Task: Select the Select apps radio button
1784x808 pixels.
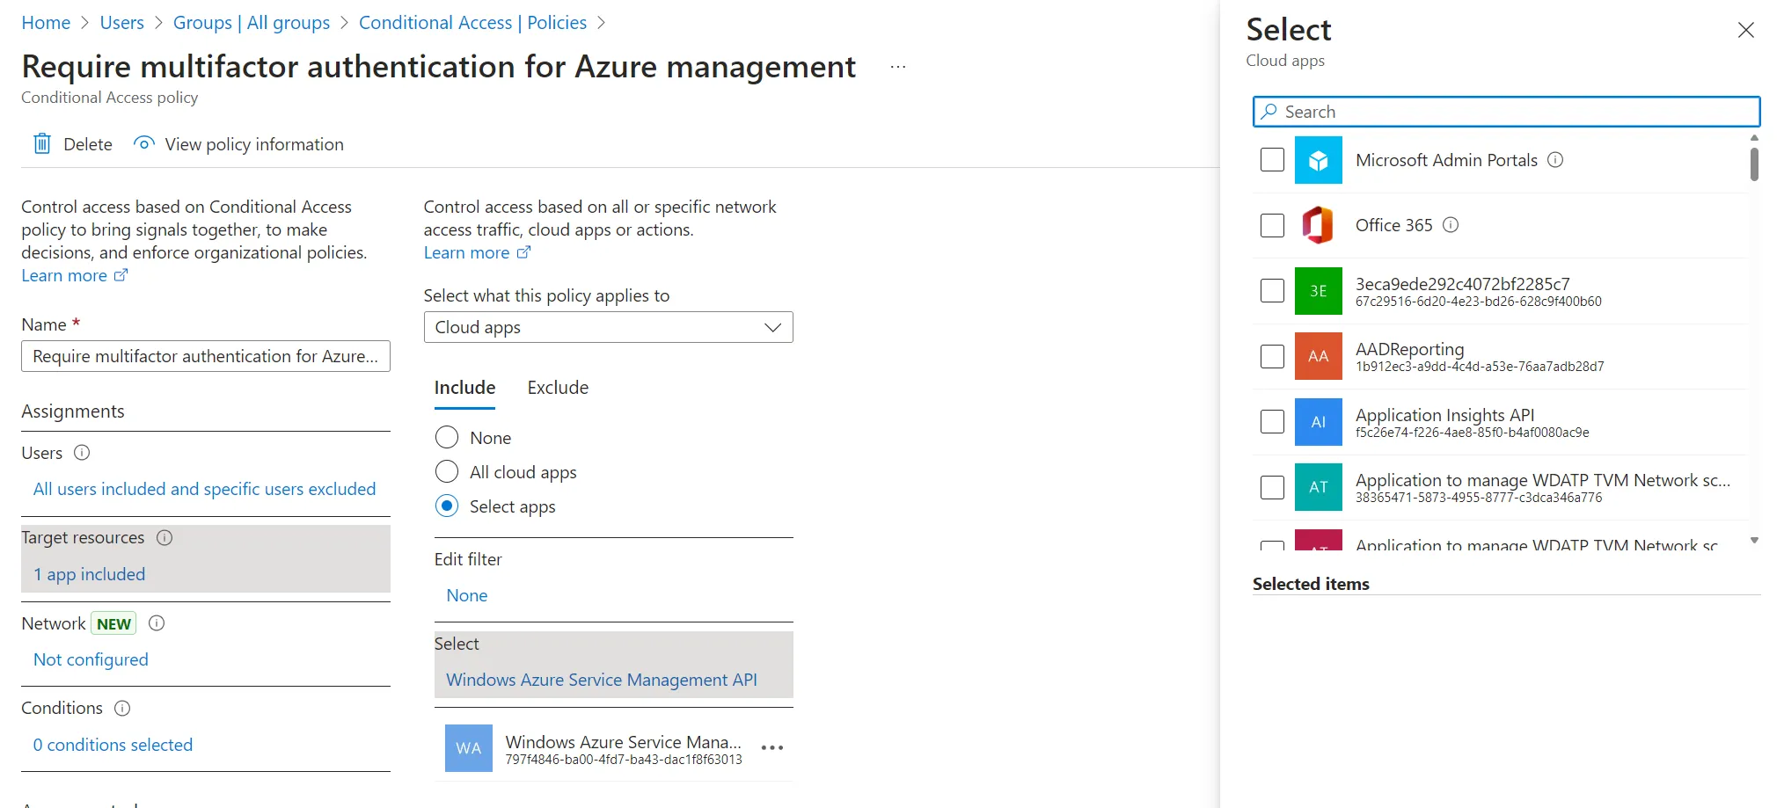Action: coord(447,506)
